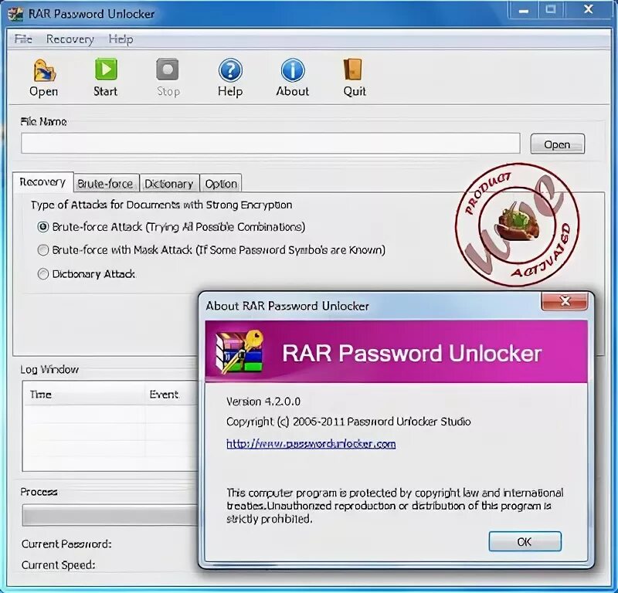Click the grey Stop toolbar icon
Viewport: 618px width, 593px height.
(168, 69)
